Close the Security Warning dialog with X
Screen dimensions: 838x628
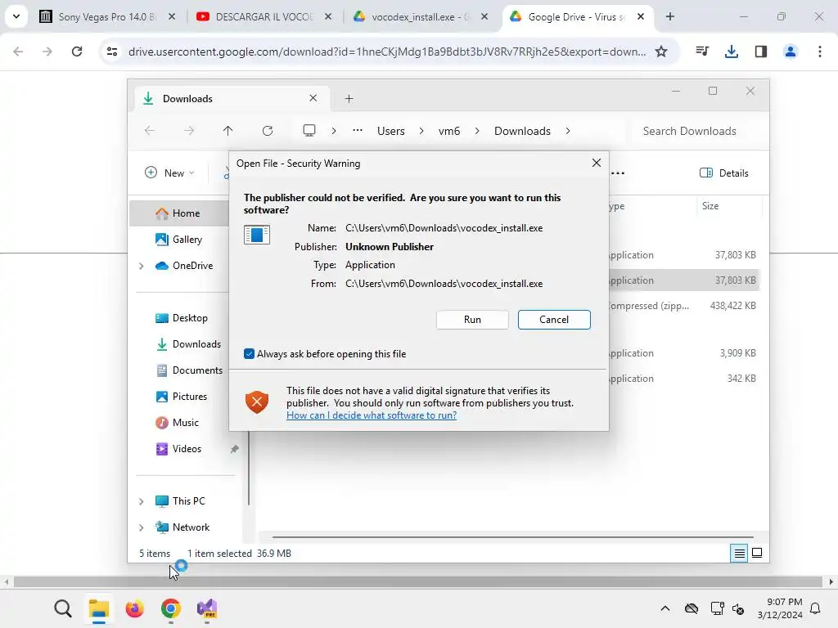pos(597,163)
